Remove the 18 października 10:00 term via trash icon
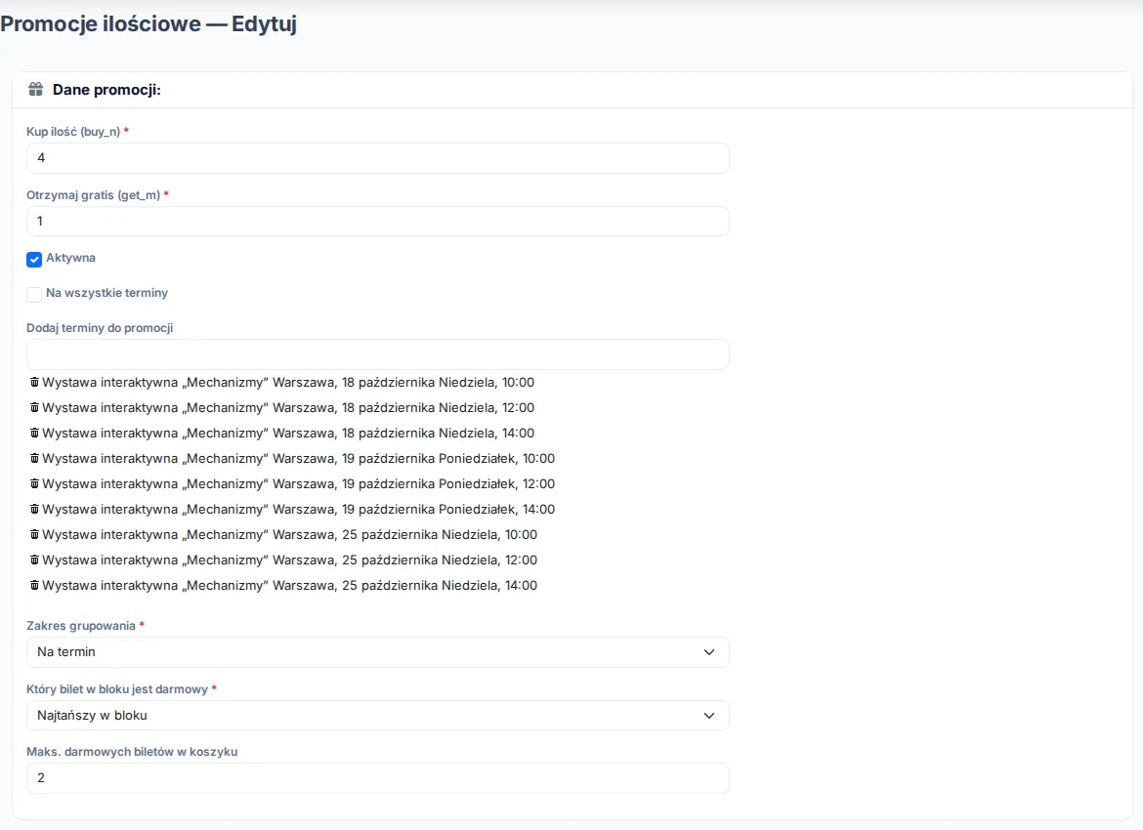Screen dimensions: 1143x830 [x=34, y=383]
